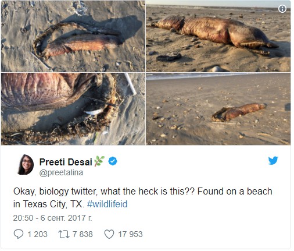Open the #wildlifeid hashtag link
294x251 pixels.
pyautogui.click(x=107, y=204)
